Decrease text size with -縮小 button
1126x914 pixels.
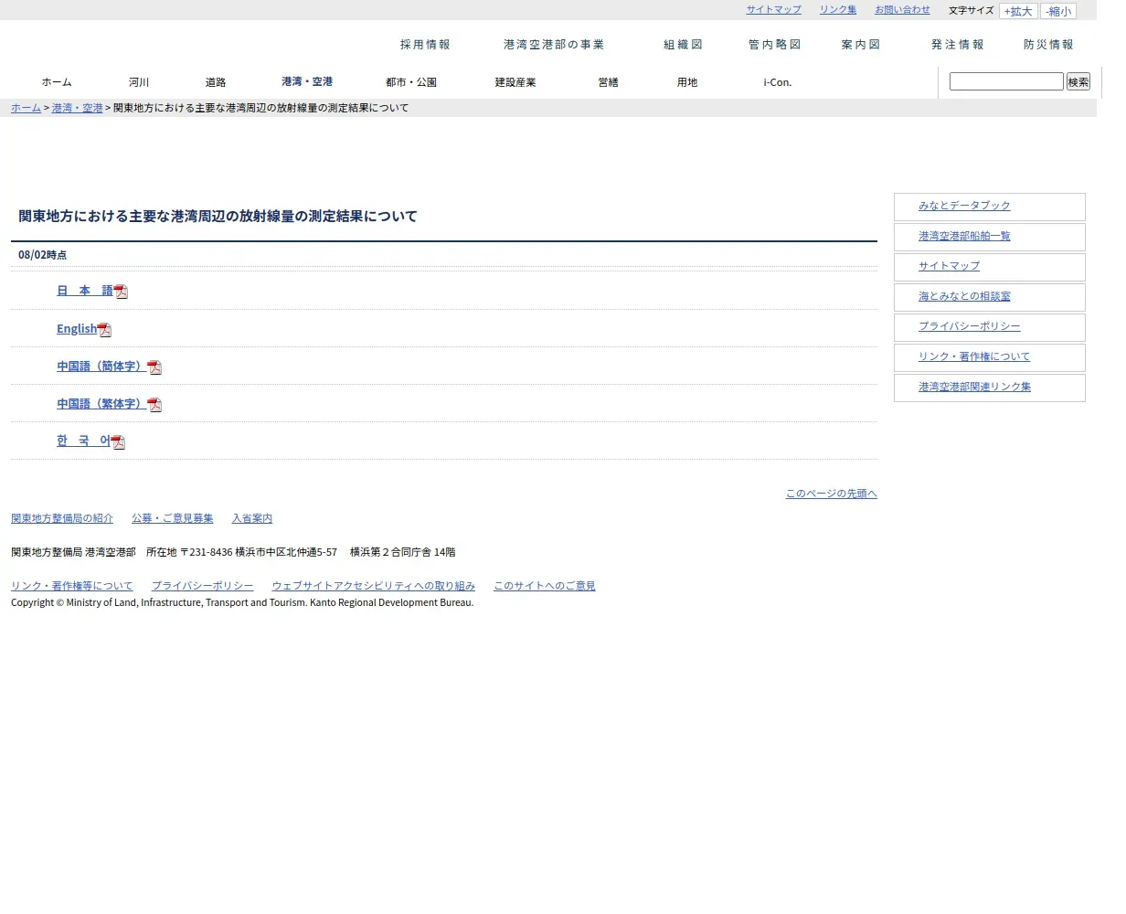1058,12
